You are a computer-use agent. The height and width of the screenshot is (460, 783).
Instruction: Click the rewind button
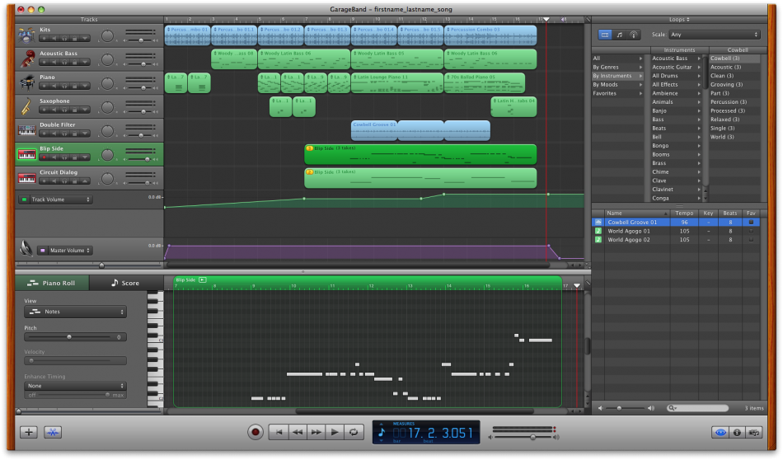pos(298,432)
